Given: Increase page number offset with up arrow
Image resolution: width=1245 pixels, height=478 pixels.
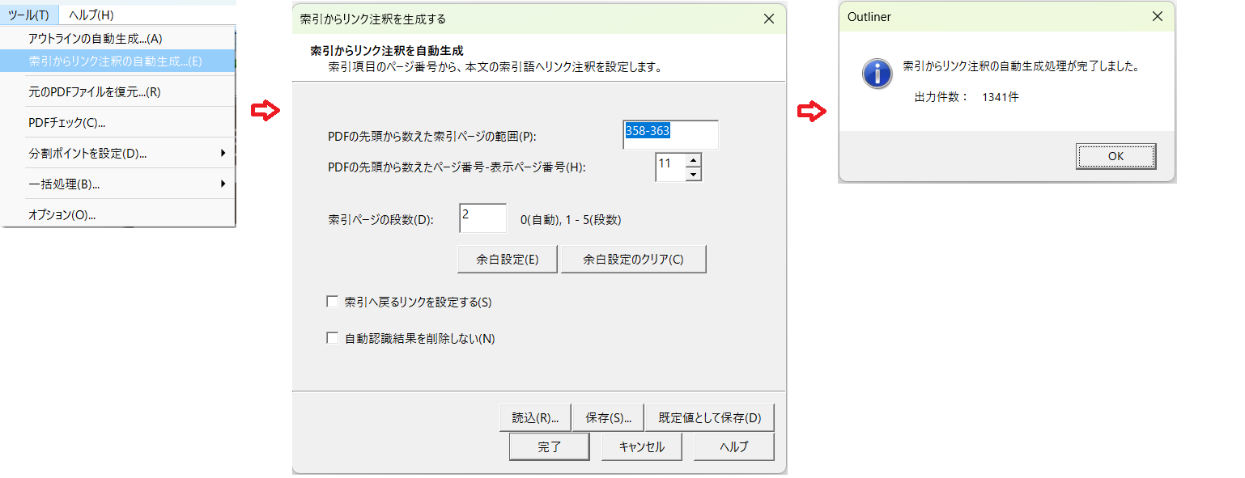Looking at the screenshot, I should point(693,162).
